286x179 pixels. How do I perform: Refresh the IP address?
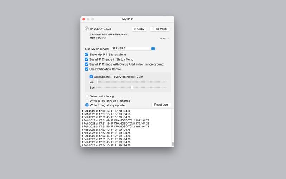[x=159, y=29]
